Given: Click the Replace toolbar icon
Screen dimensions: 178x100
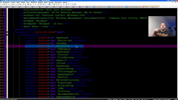Looking at the screenshot, I should click(30, 4).
